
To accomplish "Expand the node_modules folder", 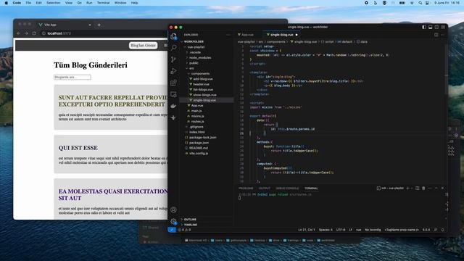I will pyautogui.click(x=200, y=58).
